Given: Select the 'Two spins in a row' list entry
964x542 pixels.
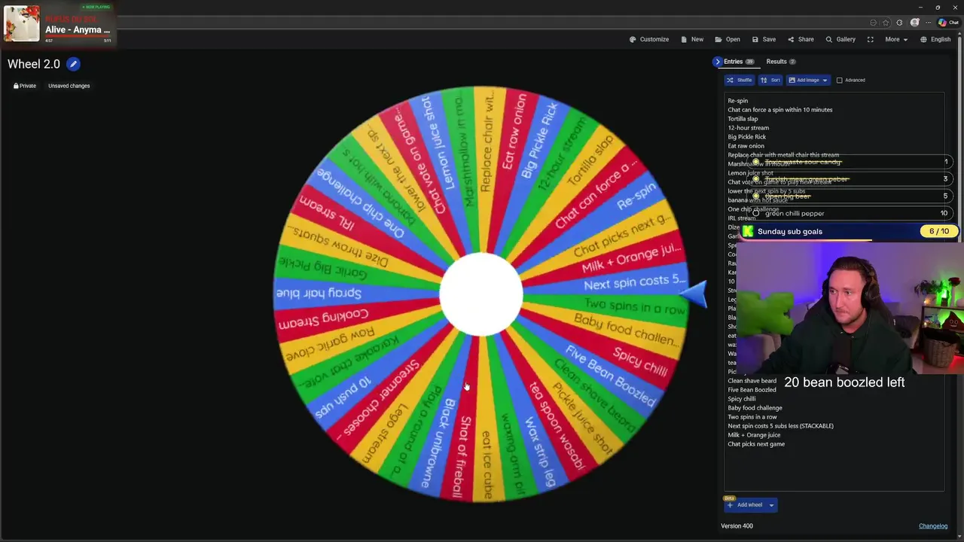Looking at the screenshot, I should click(x=752, y=417).
